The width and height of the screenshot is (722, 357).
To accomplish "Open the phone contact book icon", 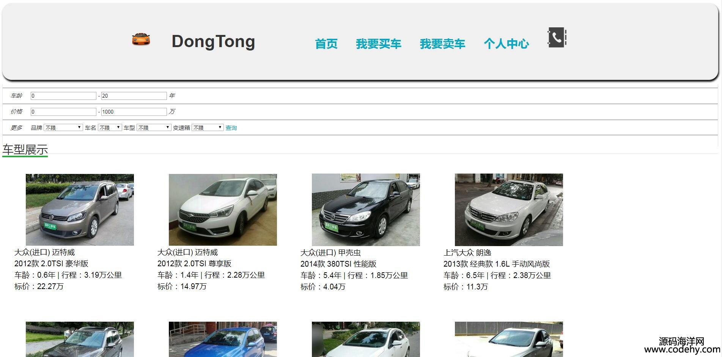I will pos(557,38).
